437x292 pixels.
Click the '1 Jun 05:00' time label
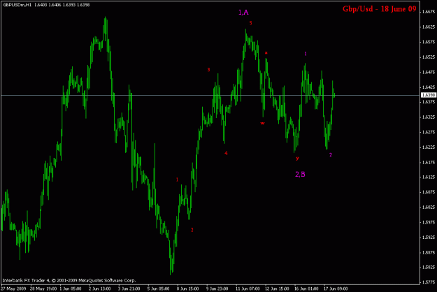point(71,289)
